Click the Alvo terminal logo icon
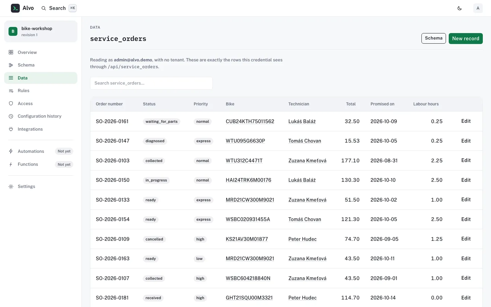This screenshot has height=307, width=491. (15, 8)
